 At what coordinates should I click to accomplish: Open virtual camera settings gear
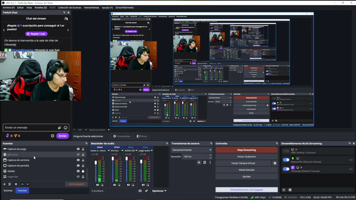point(275,163)
